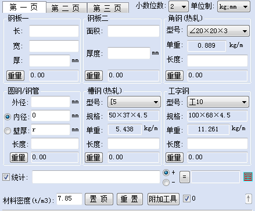Click the 槽钢 单重 value 5.438
Image resolution: width=255 pixels, height=211 pixels.
(125, 130)
